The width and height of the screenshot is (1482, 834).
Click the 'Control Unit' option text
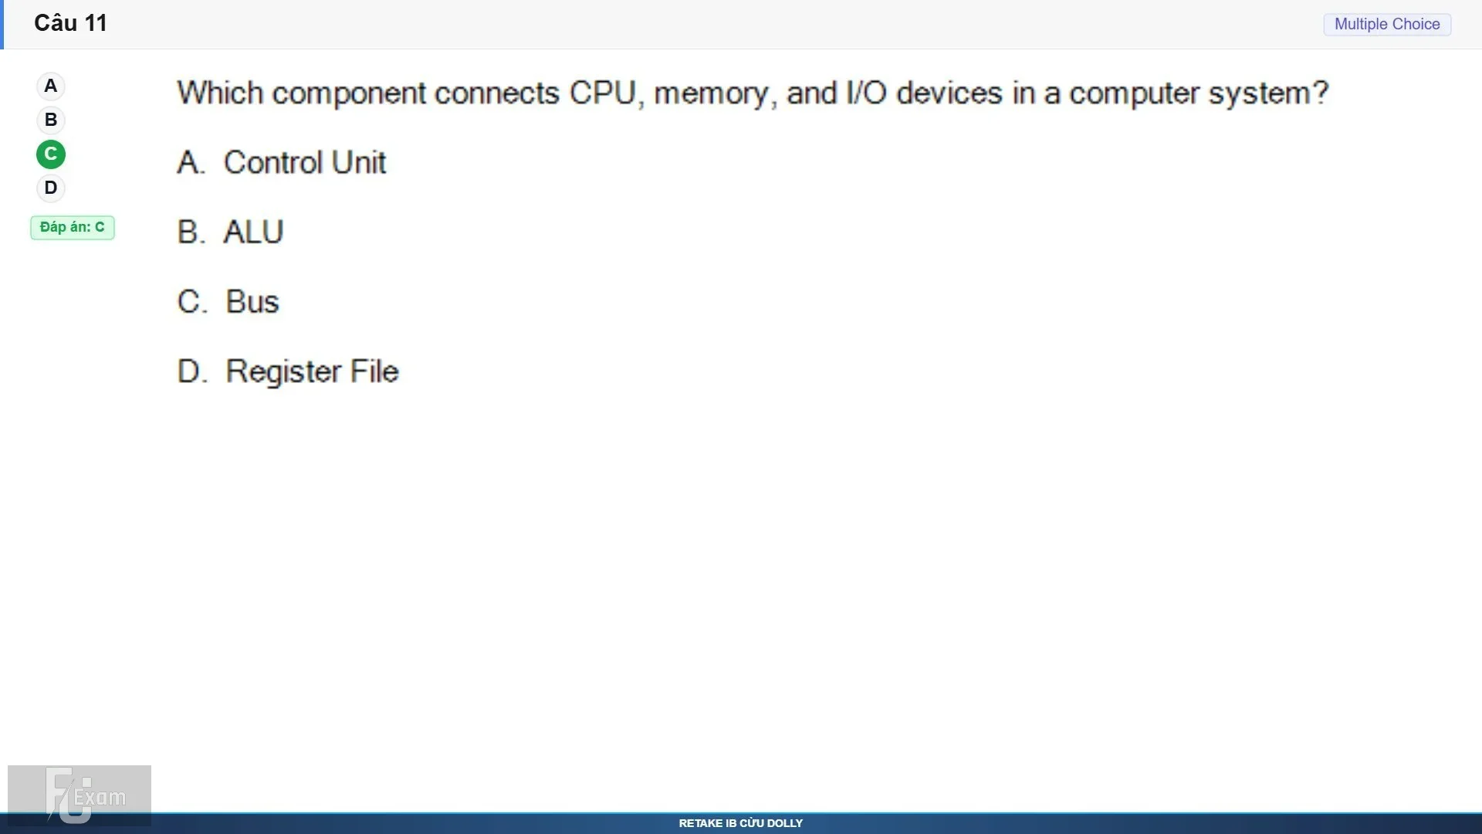coord(305,162)
